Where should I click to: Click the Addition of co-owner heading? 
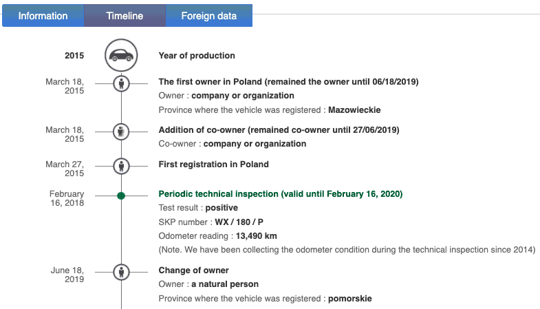click(279, 130)
